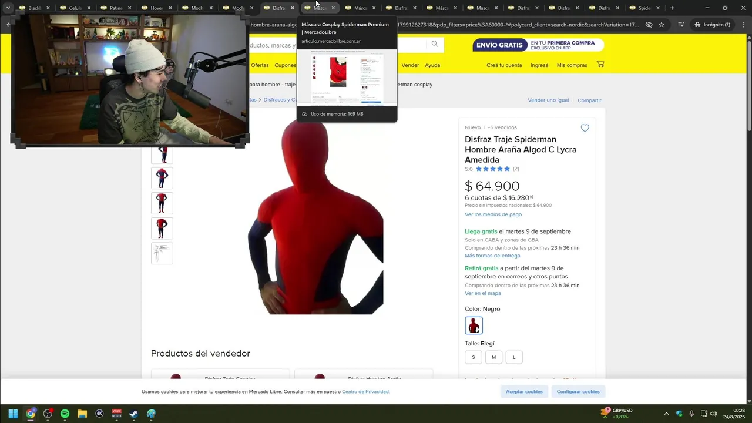Click the five-star rating icons
Screen dimensions: 752x423
pos(493,169)
